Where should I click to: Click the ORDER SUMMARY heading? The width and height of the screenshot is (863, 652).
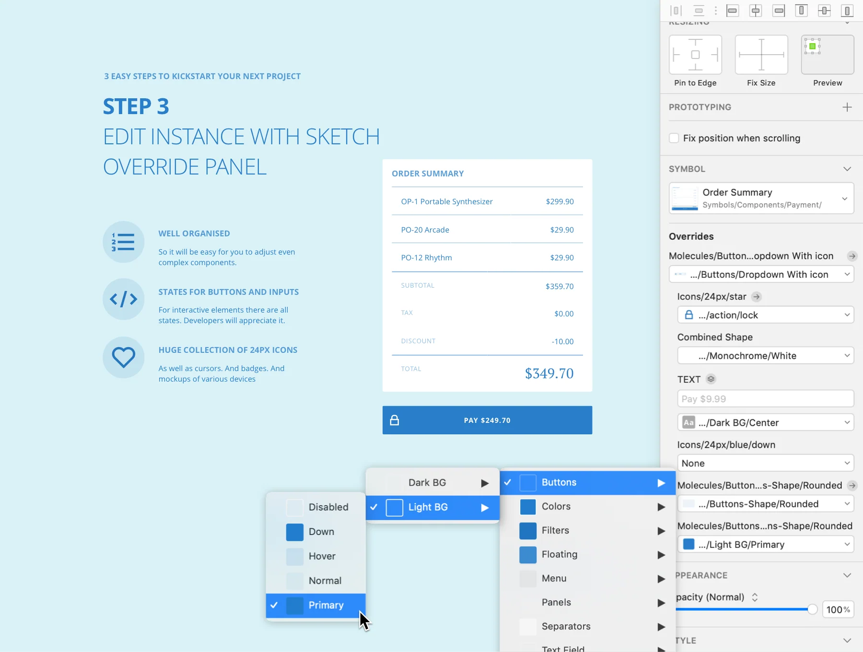point(428,174)
